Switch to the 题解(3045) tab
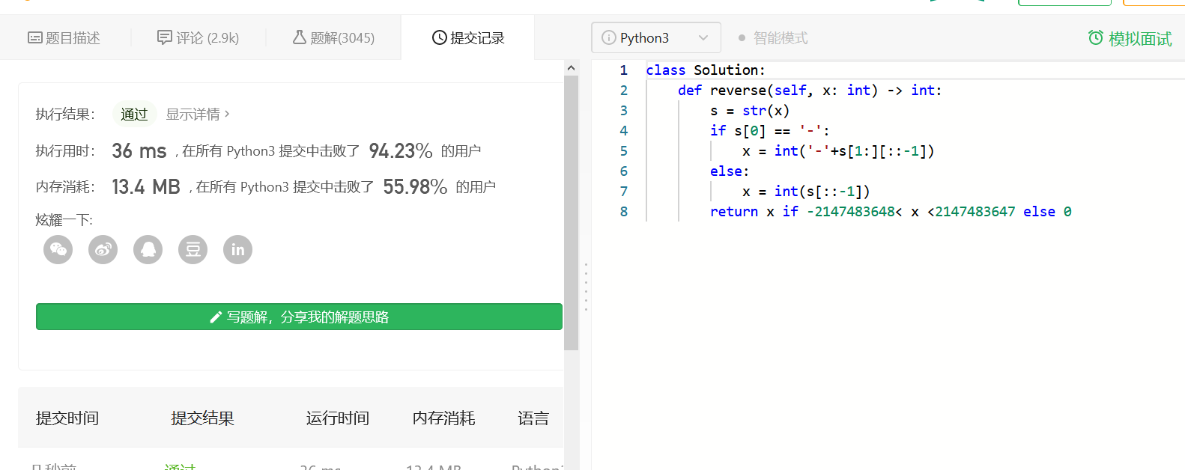 [x=334, y=37]
